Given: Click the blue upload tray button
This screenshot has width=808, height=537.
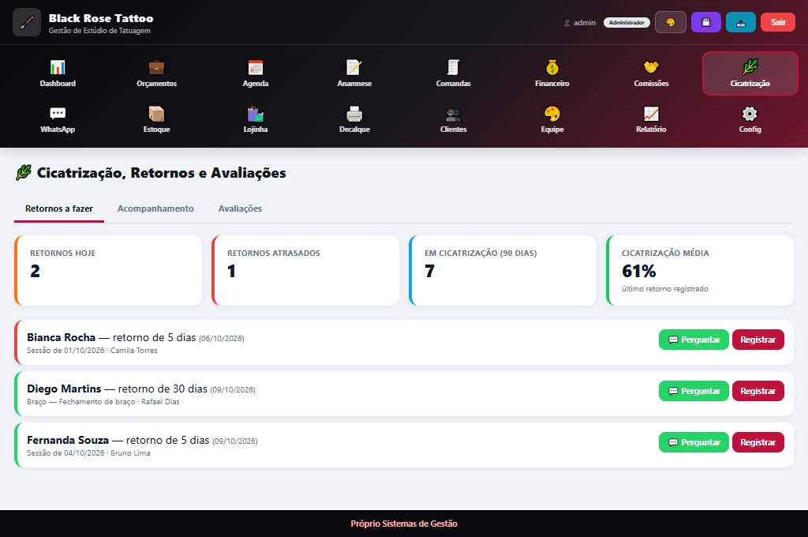Looking at the screenshot, I should point(741,22).
